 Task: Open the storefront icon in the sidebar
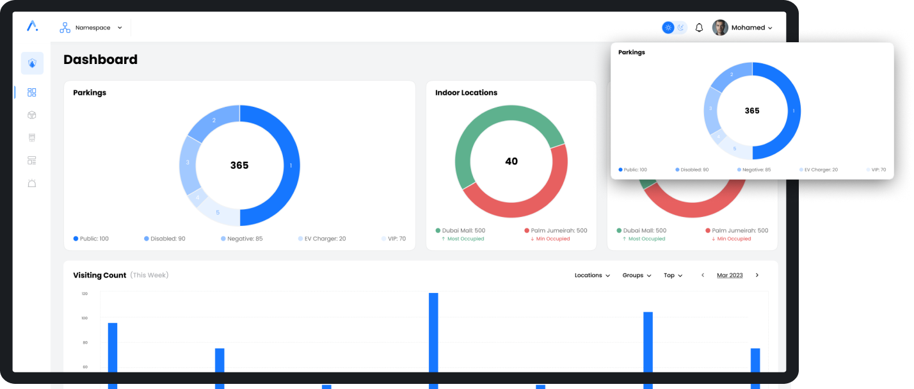(32, 138)
